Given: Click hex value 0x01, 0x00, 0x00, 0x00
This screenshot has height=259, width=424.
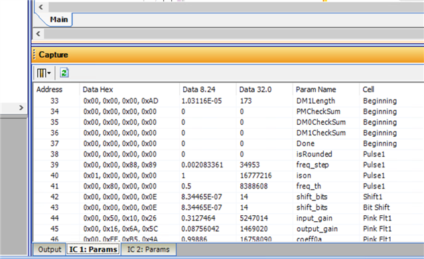Looking at the screenshot, I should point(120,175).
